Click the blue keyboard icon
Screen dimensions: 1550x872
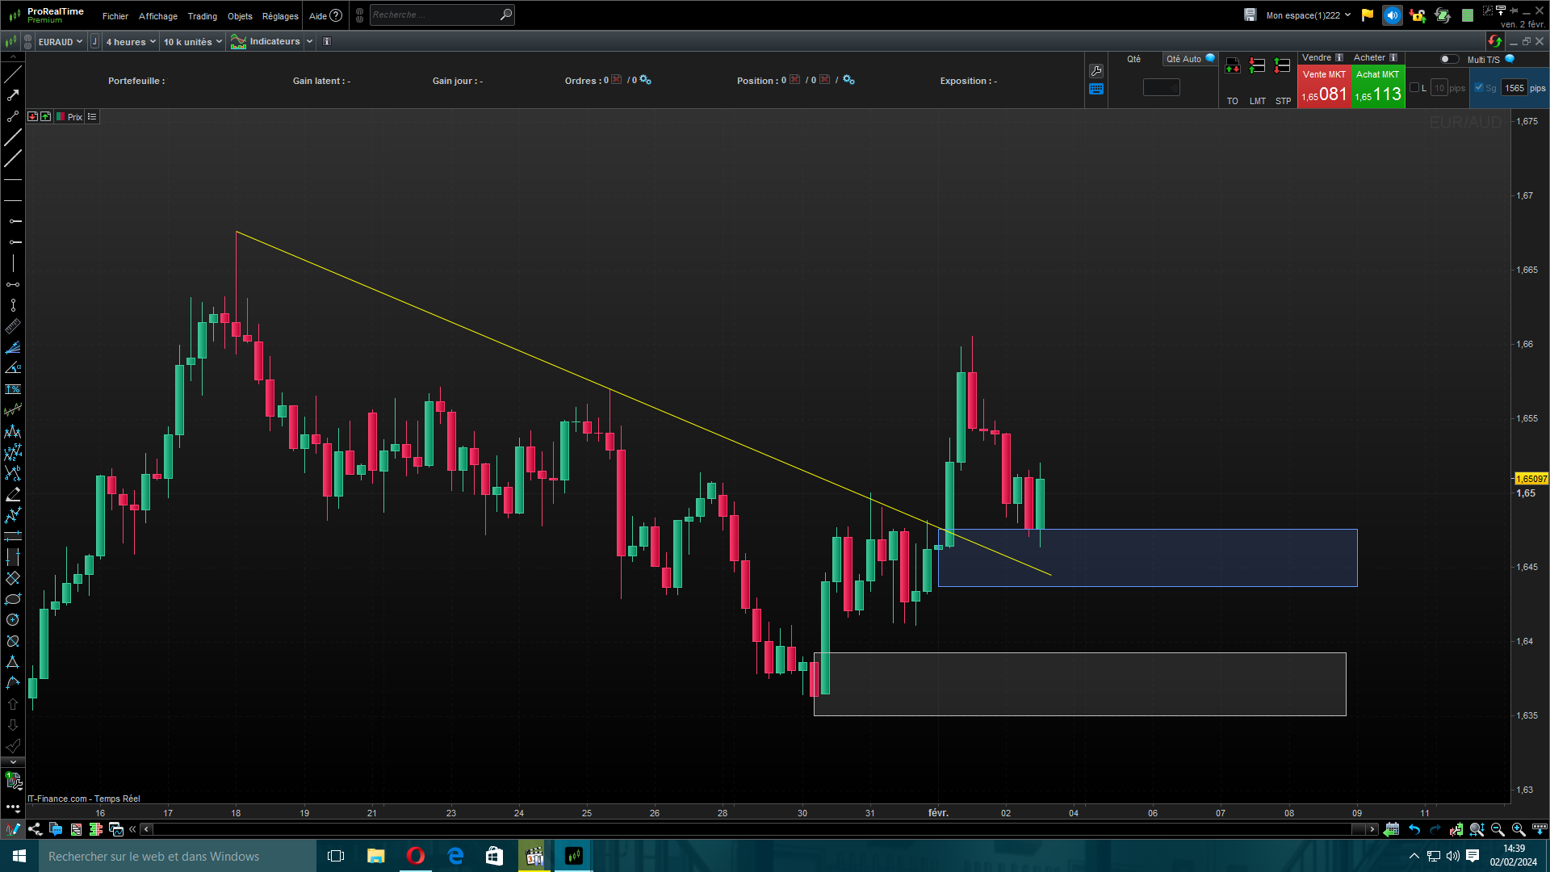coord(1096,90)
